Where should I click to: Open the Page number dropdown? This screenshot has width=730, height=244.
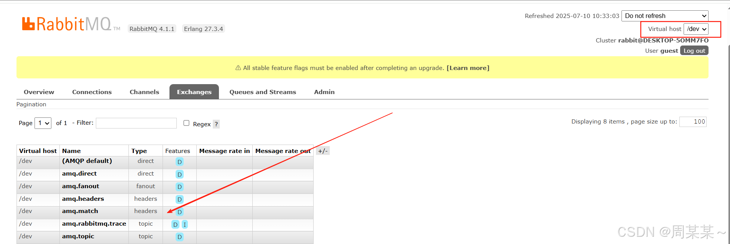[x=43, y=123]
